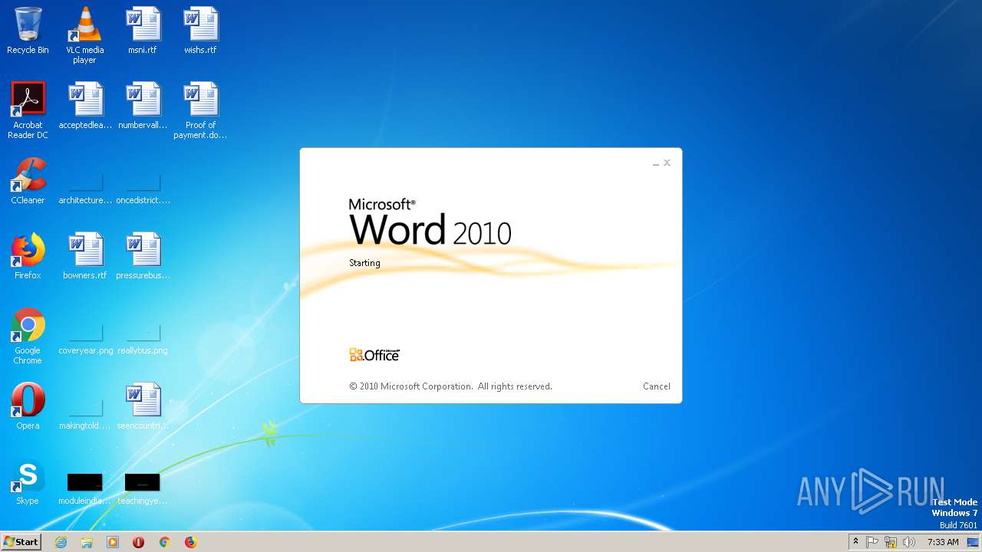982x552 pixels.
Task: Select the numbervall... Word document
Action: click(x=143, y=106)
